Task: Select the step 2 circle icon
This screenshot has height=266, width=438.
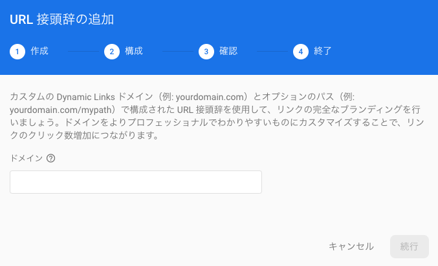Action: (112, 52)
